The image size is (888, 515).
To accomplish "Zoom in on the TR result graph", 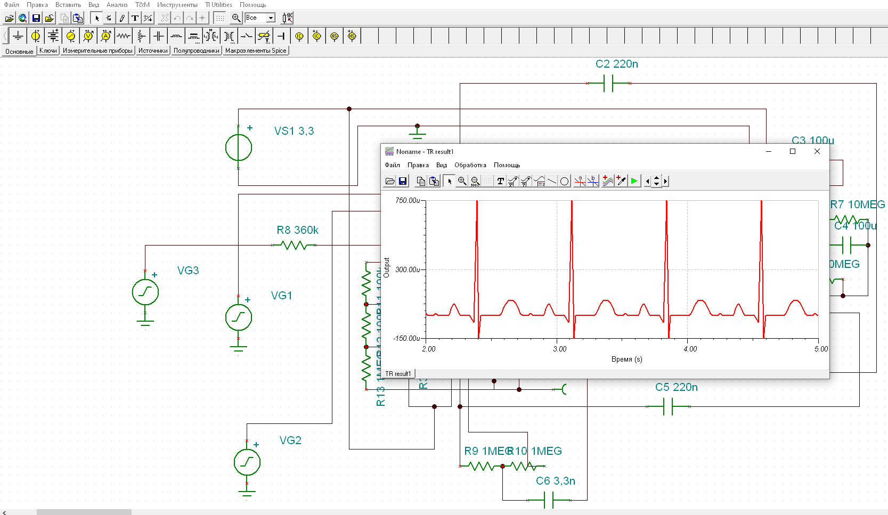I will [x=462, y=181].
